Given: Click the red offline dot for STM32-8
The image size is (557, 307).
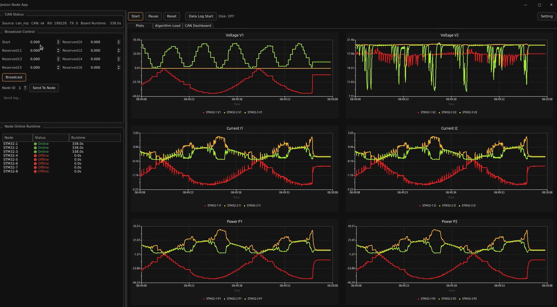Looking at the screenshot, I should click(x=35, y=171).
